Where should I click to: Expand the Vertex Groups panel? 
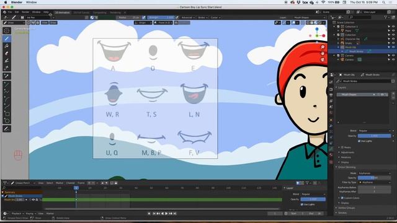[x=346, y=208]
